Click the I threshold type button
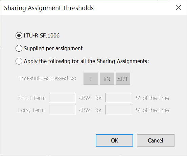Screen dimensions: 187x156 pyautogui.click(x=91, y=79)
